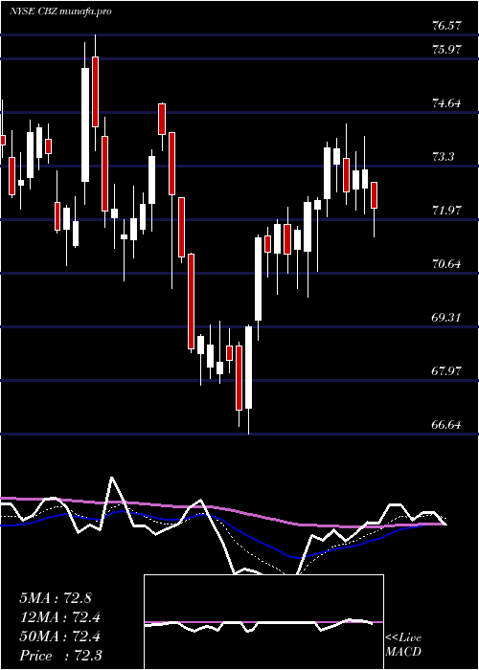Click the 75.97 price level label
Viewport: 479px width, 670px height.
(446, 50)
